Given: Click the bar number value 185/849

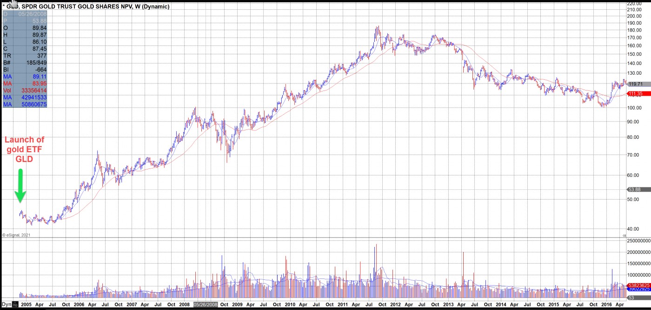Looking at the screenshot, I should tap(36, 63).
